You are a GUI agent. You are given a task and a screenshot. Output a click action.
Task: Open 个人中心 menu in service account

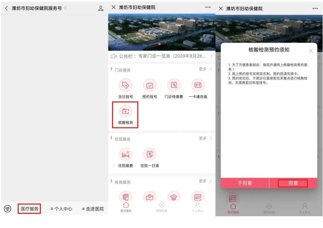pyautogui.click(x=61, y=209)
